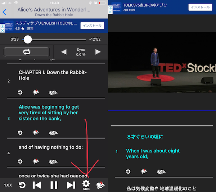Open dictionary for 'and of having nothing' line
Image resolution: width=216 pixels, height=192 pixels.
coord(53,161)
